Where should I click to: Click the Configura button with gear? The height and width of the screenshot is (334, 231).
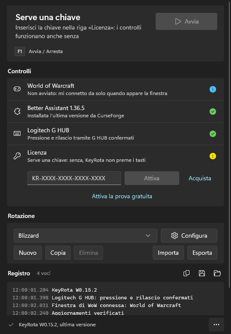point(189,236)
